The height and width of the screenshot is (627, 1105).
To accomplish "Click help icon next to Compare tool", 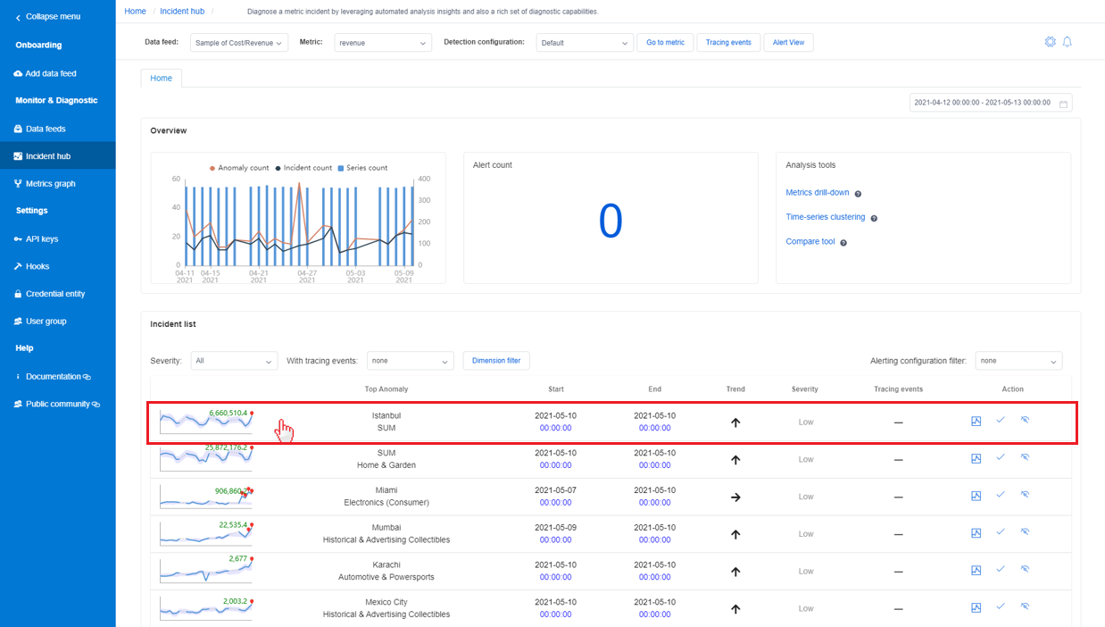I will 843,243.
